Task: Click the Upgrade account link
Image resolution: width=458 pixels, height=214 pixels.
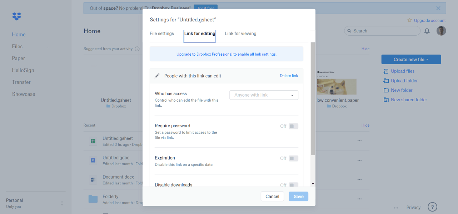Action: 430,21
